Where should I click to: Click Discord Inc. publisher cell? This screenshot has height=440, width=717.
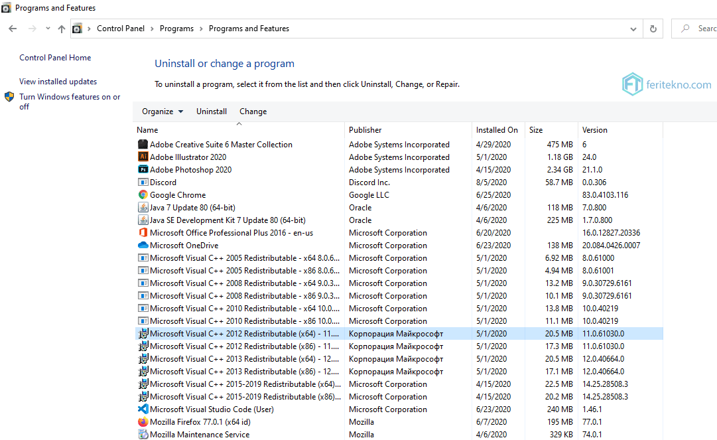pyautogui.click(x=369, y=182)
